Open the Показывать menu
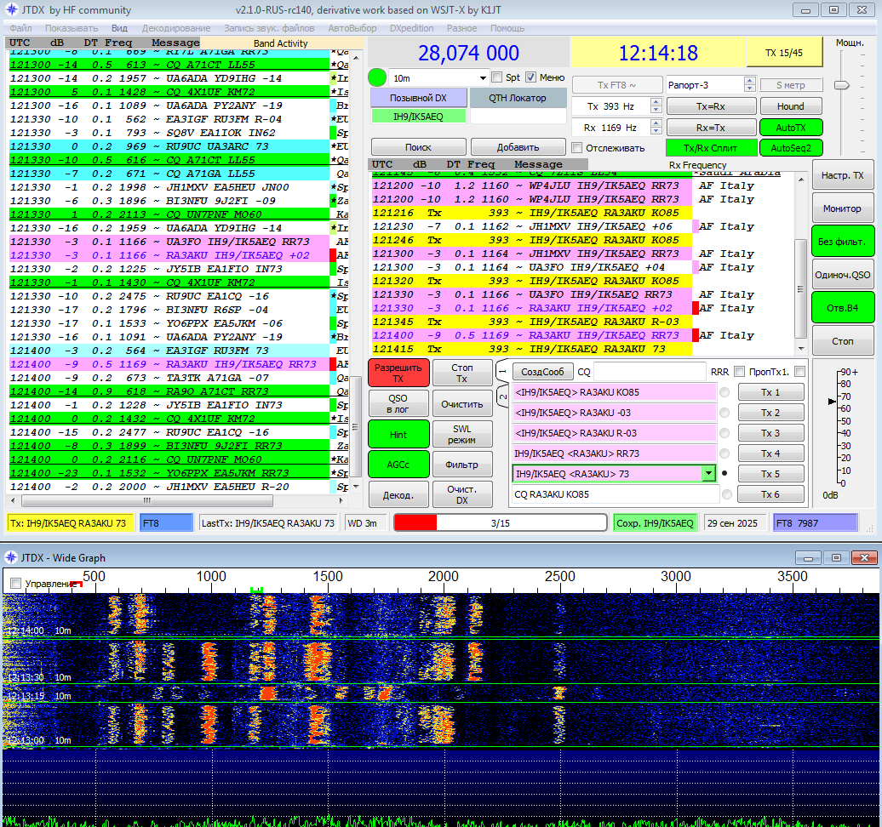This screenshot has height=827, width=882. point(72,28)
